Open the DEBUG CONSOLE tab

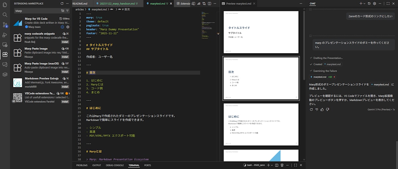tap(115, 165)
